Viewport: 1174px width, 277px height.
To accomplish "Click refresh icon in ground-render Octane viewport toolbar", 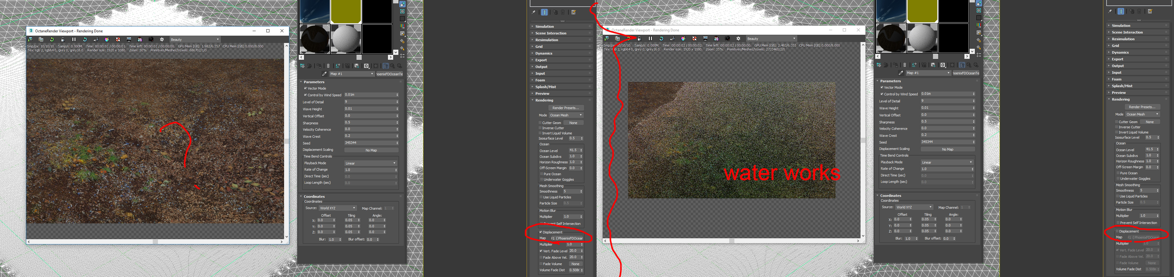I will pyautogui.click(x=52, y=40).
